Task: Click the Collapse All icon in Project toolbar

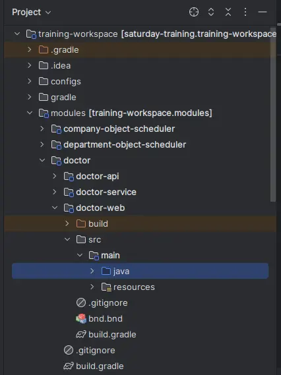Action: (228, 12)
